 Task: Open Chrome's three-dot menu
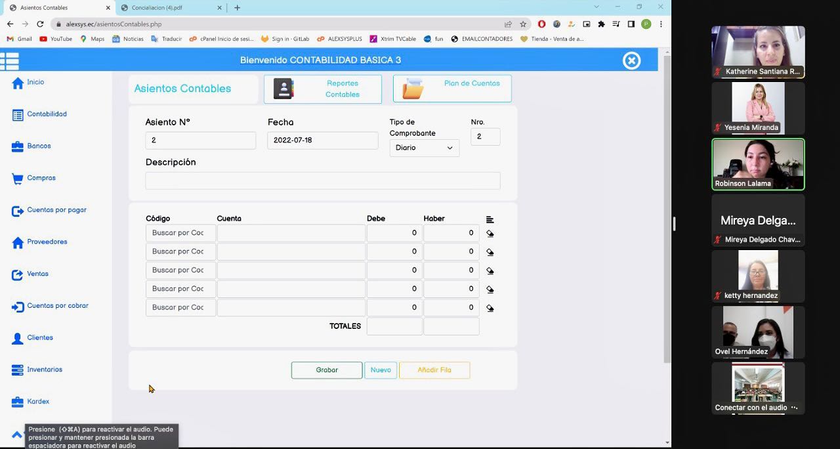(661, 24)
